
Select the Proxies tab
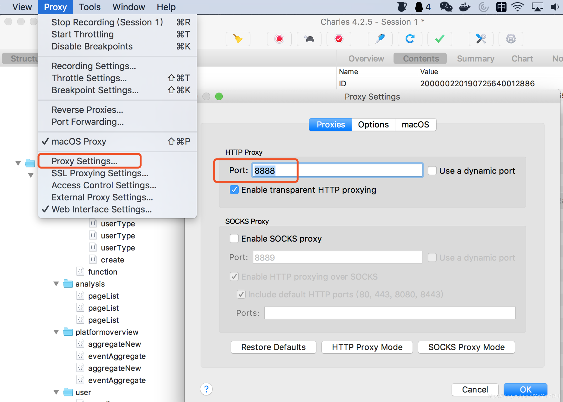click(330, 125)
